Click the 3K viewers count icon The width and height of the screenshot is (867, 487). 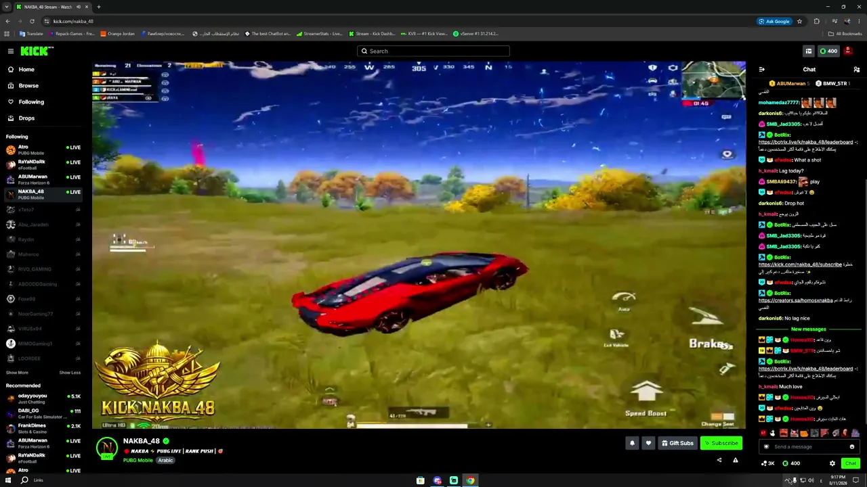(x=768, y=463)
